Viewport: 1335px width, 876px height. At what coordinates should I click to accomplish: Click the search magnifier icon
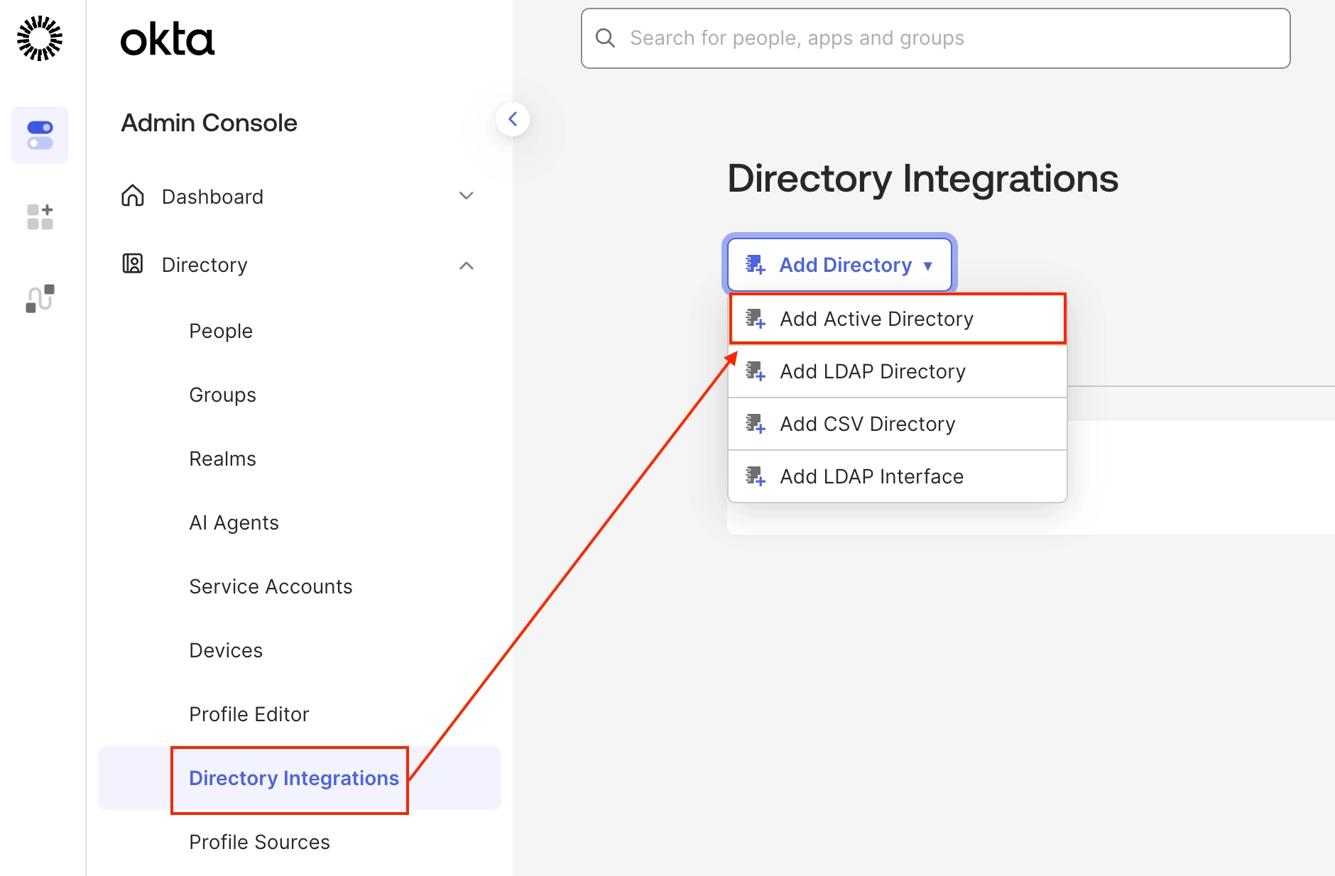pyautogui.click(x=605, y=38)
